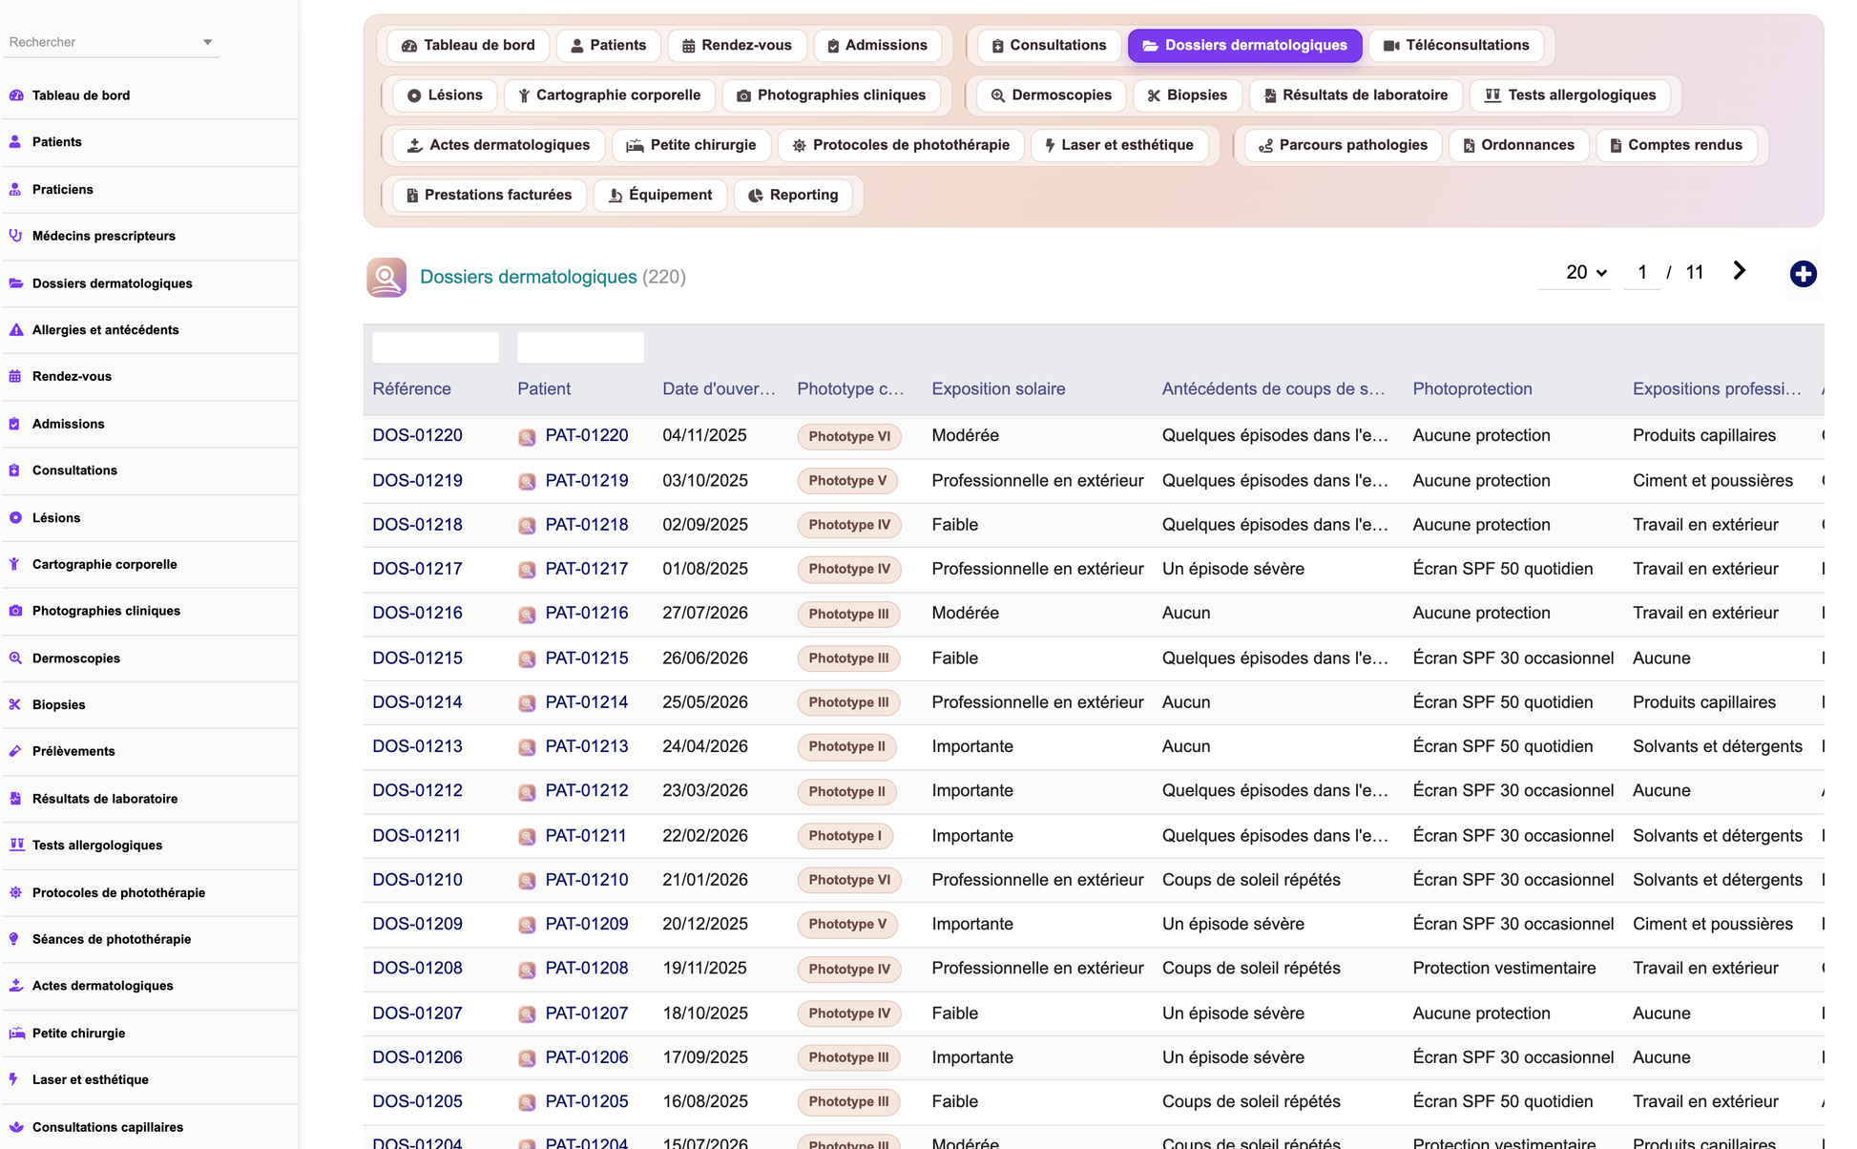The width and height of the screenshot is (1857, 1149).
Task: Open Patients in the sidebar
Action: tap(56, 142)
